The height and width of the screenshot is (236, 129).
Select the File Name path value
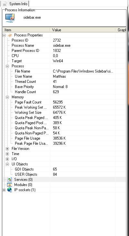[83, 71]
